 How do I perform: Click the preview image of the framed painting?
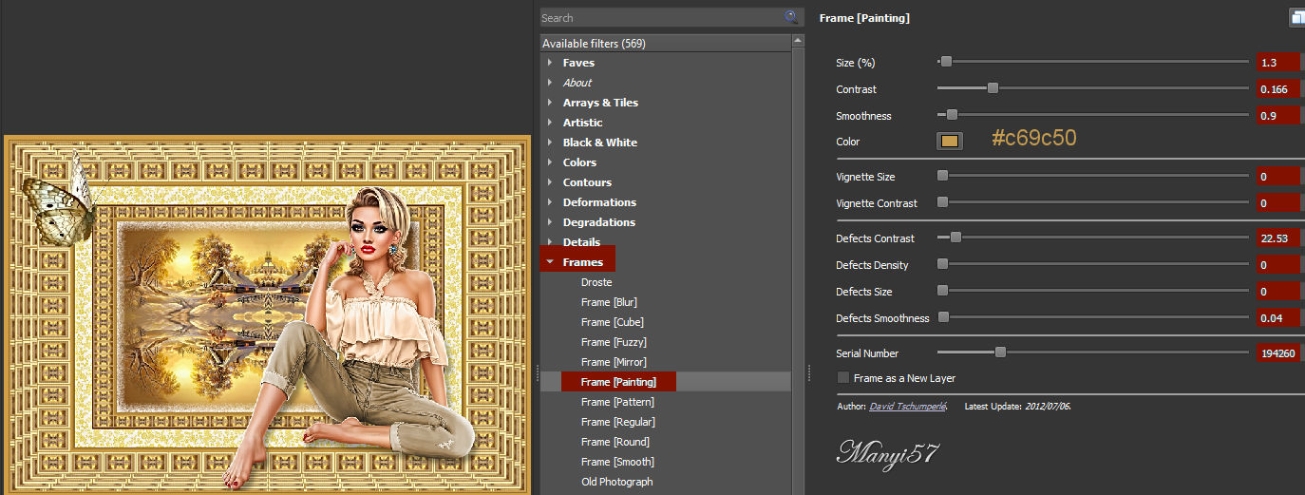click(265, 314)
